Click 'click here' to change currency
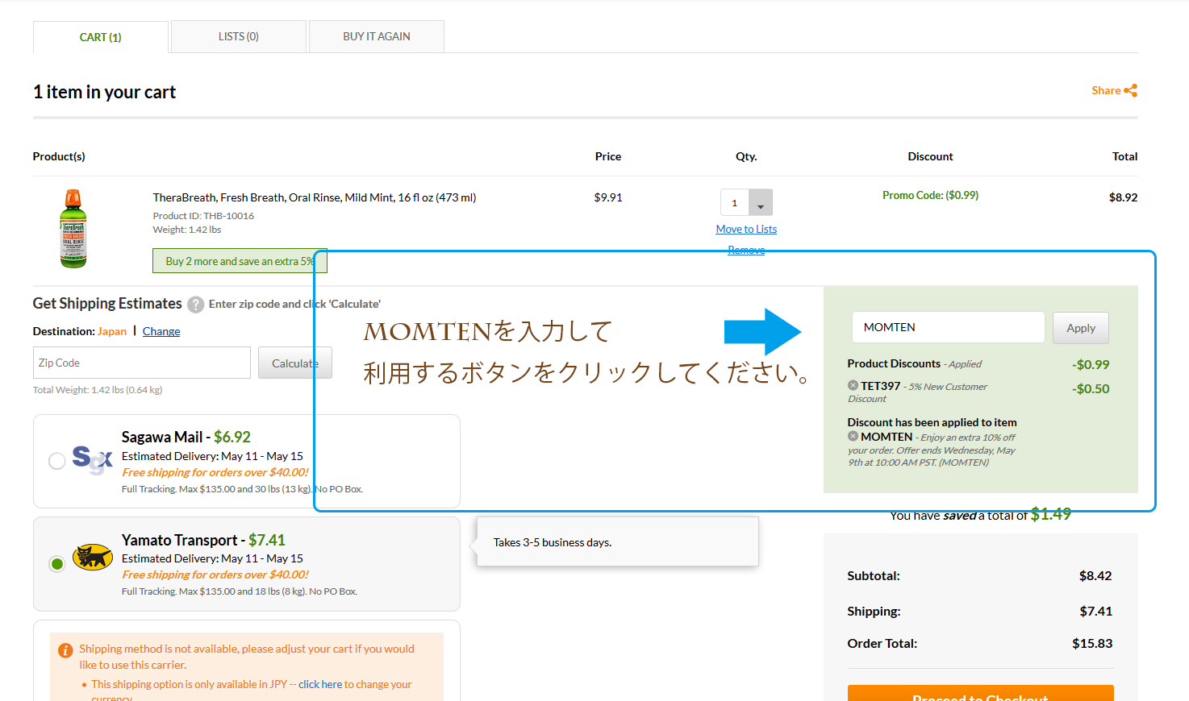The height and width of the screenshot is (701, 1189). point(320,684)
